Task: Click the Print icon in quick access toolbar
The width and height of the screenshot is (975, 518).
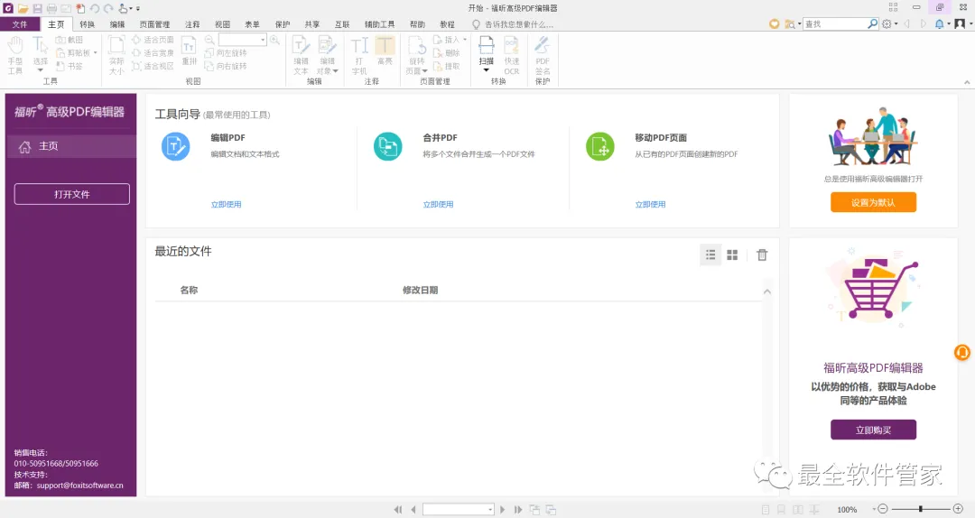Action: [51, 8]
